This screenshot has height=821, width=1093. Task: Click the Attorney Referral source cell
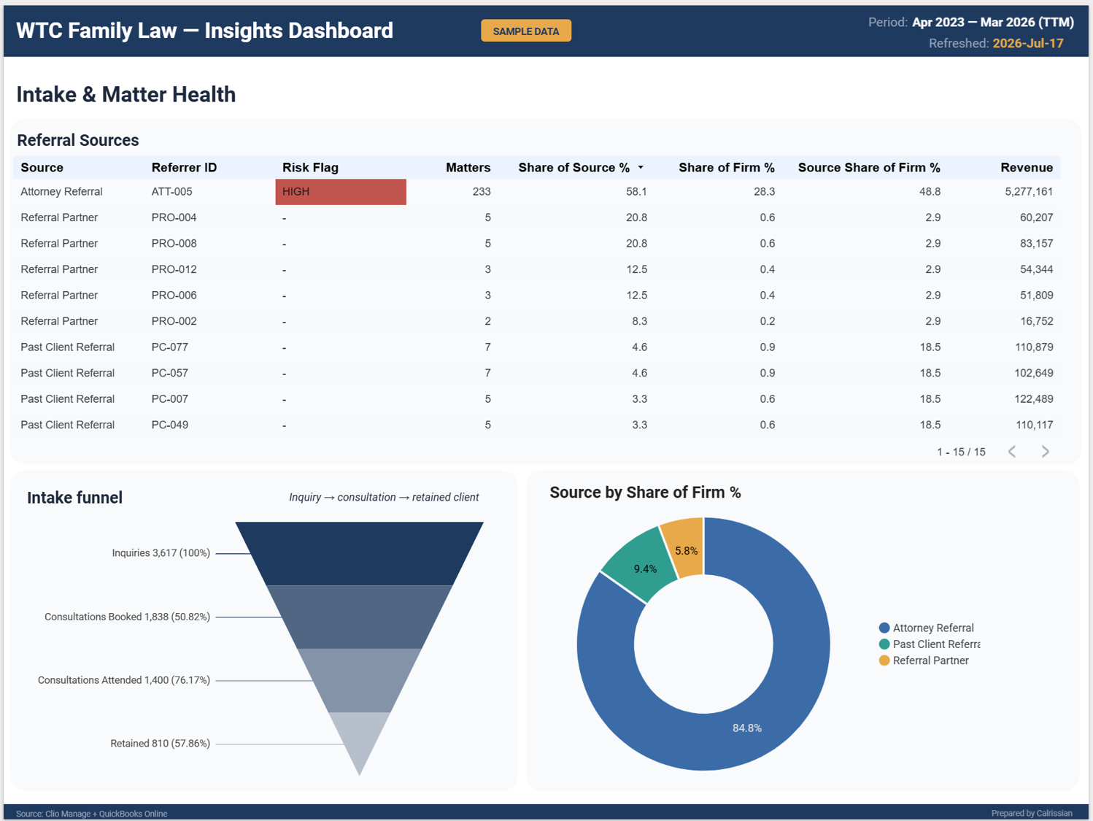pos(61,192)
